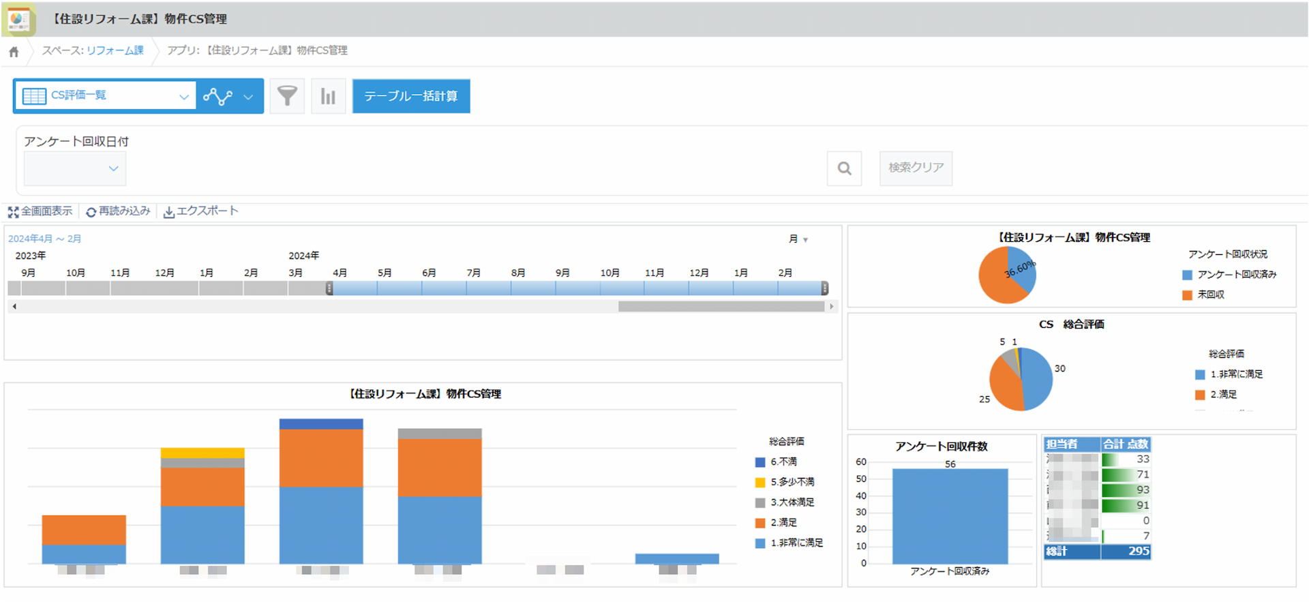Click the 検索クリア button
This screenshot has width=1309, height=604.
pos(916,168)
